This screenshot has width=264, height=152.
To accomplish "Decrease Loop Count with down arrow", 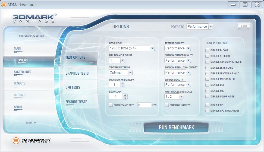I will [x=125, y=98].
